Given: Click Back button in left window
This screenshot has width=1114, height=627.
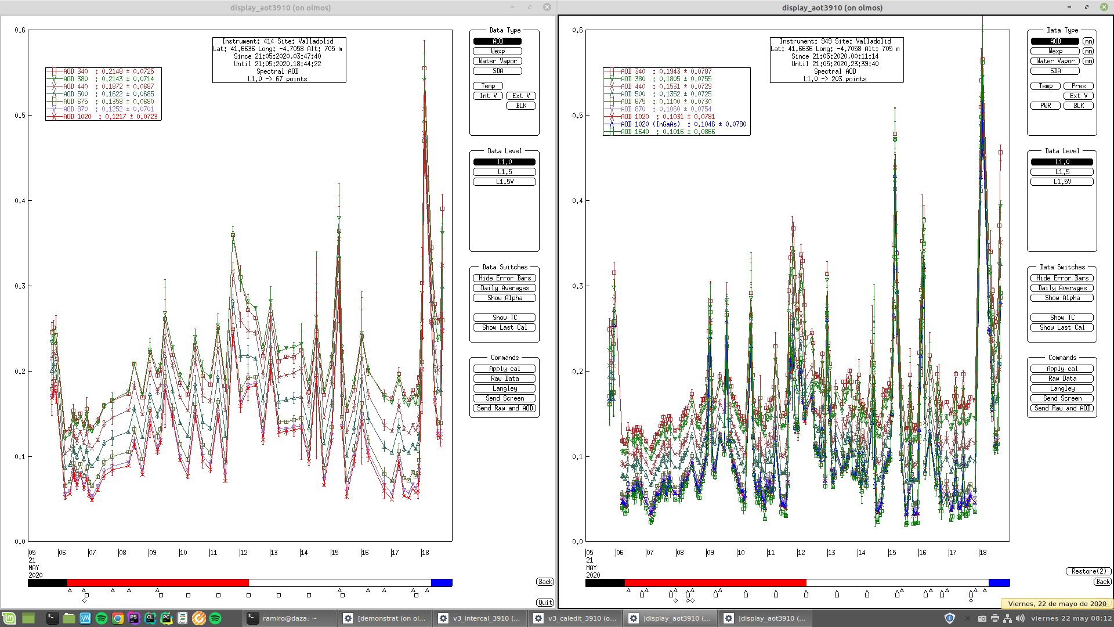Looking at the screenshot, I should pyautogui.click(x=545, y=582).
